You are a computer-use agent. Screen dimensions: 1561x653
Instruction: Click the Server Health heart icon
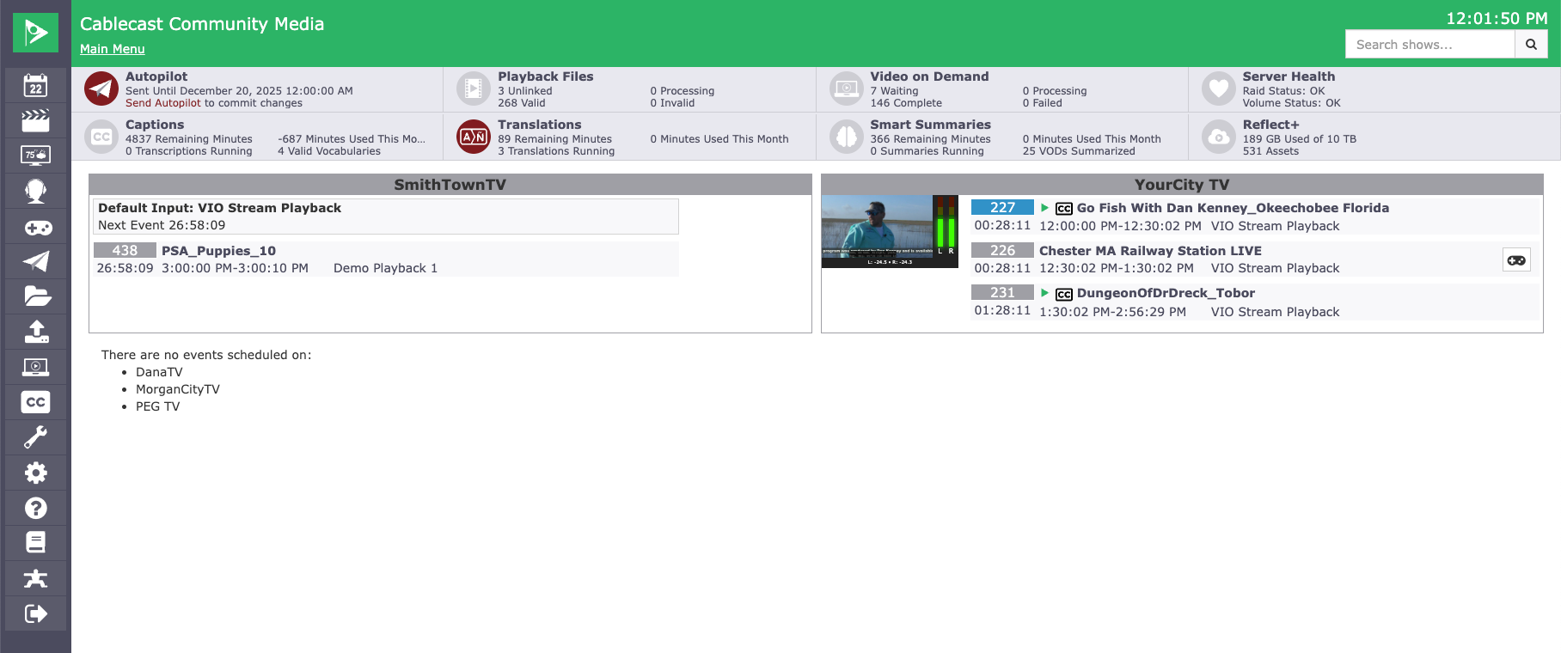click(1219, 88)
